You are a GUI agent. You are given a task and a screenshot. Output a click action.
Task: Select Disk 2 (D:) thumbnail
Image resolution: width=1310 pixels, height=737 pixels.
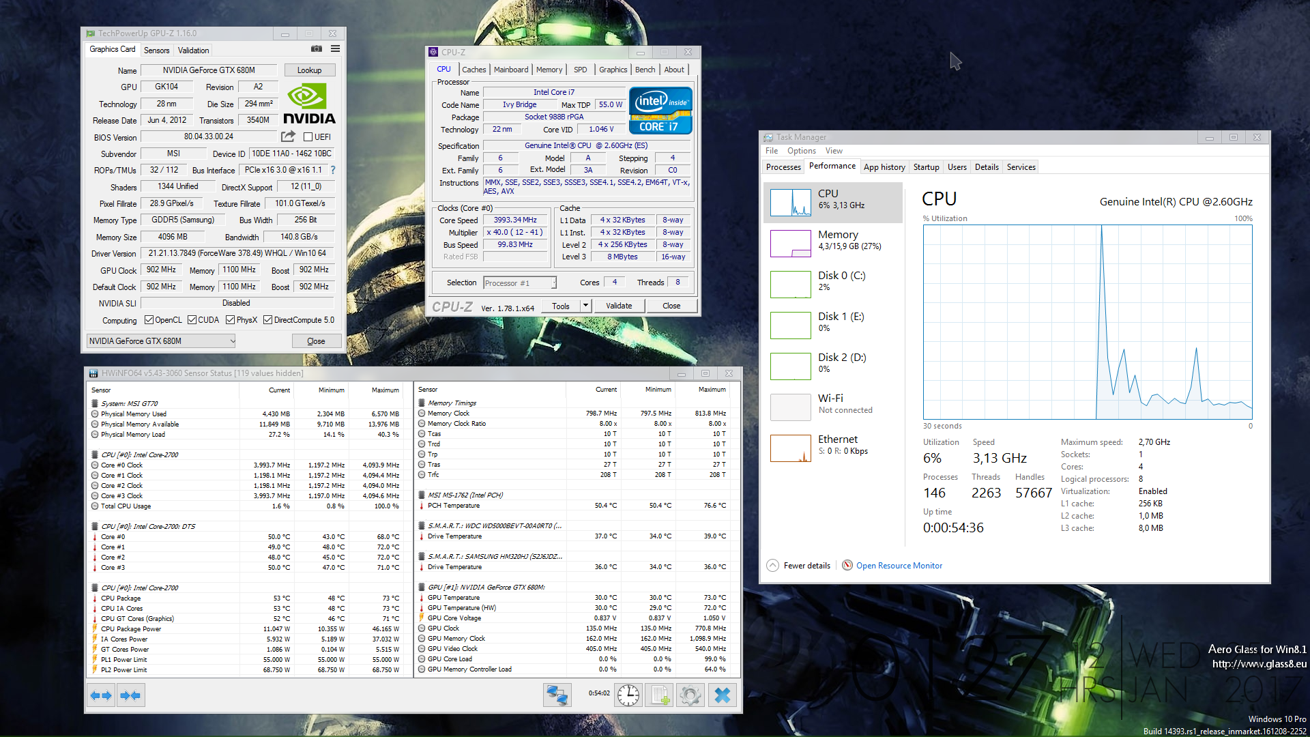[x=791, y=366]
